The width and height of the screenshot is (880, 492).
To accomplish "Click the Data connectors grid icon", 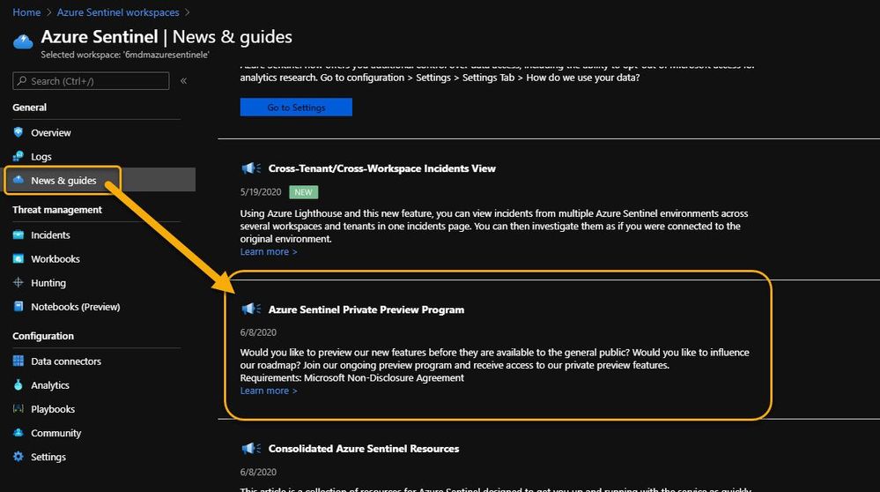I will [x=18, y=361].
